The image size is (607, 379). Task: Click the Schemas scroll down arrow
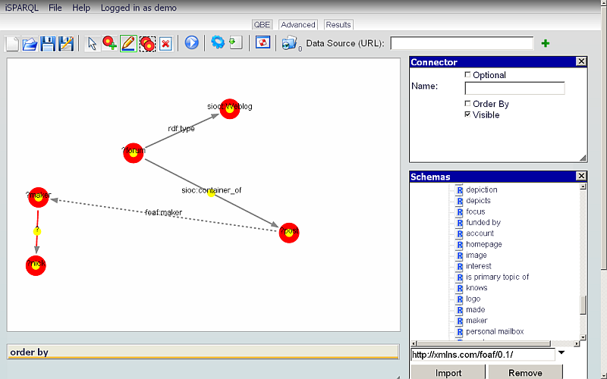tap(583, 337)
